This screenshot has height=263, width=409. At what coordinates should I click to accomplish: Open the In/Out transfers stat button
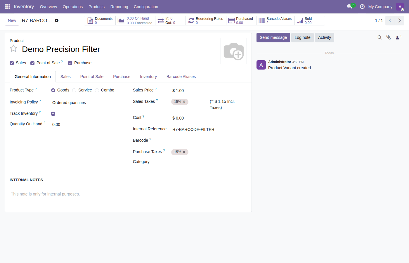tap(170, 20)
